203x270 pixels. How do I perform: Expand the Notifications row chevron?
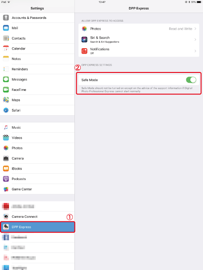click(x=195, y=51)
